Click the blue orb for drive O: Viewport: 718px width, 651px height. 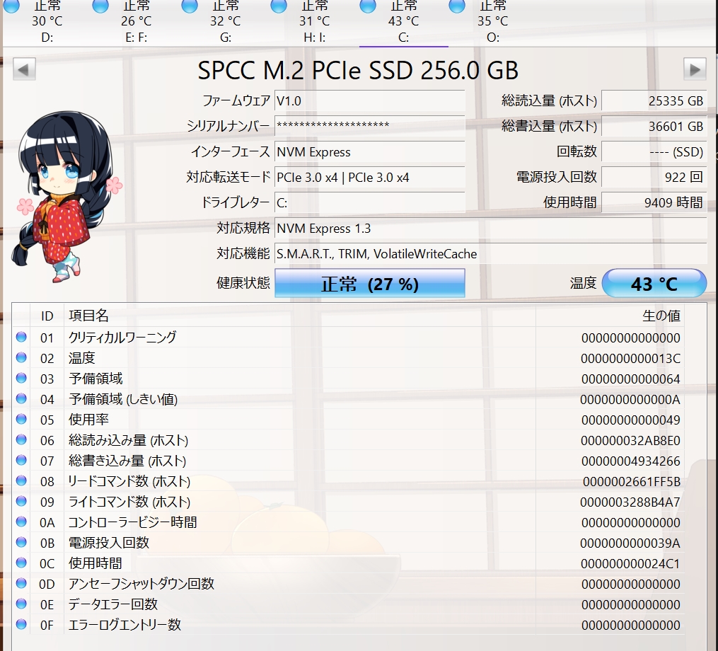[456, 6]
